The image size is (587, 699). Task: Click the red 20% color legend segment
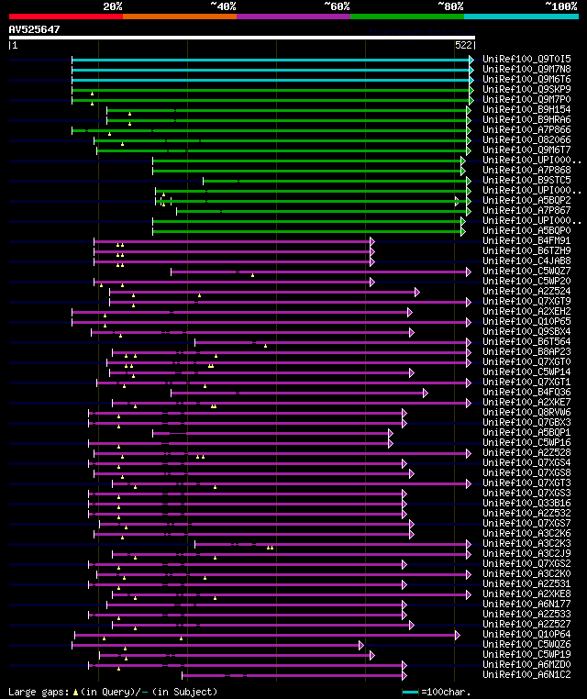pos(66,17)
